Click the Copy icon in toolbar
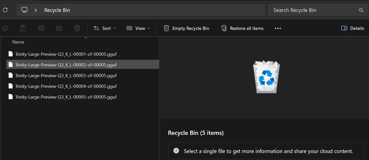This screenshot has height=160, width=369. click(x=5, y=28)
